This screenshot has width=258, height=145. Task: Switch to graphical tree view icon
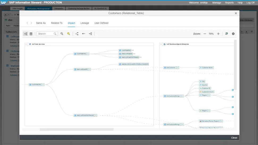tap(26, 34)
